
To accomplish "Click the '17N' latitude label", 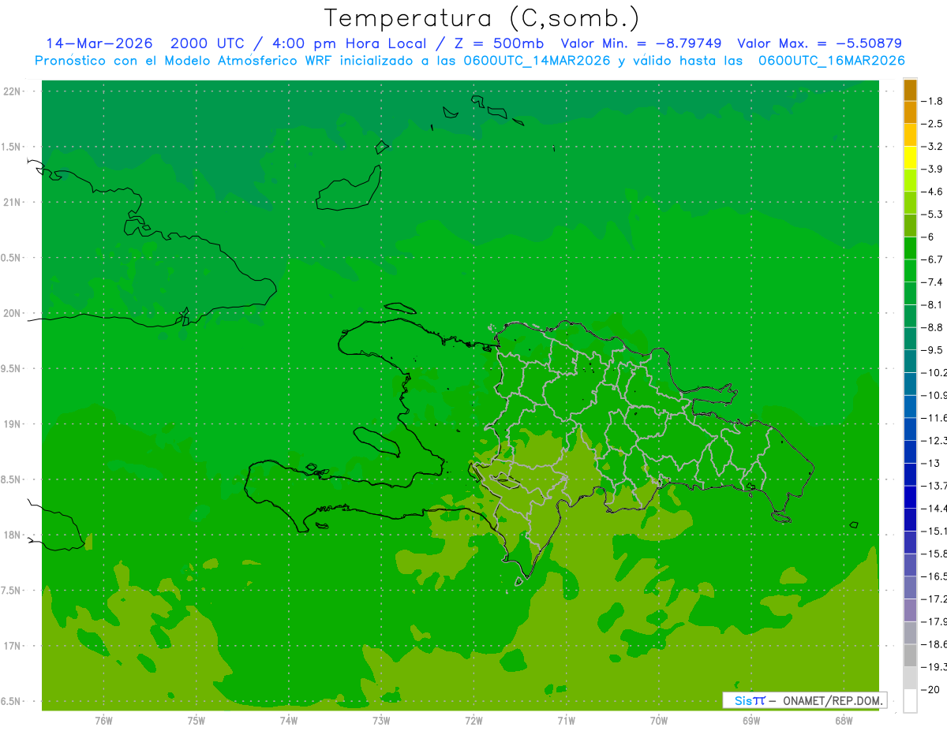I will pyautogui.click(x=12, y=646).
